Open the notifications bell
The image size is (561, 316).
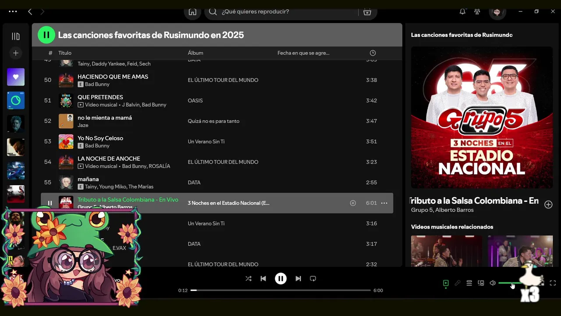tap(462, 12)
